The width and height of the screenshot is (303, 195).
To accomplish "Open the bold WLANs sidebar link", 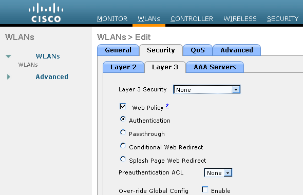I will pos(48,56).
